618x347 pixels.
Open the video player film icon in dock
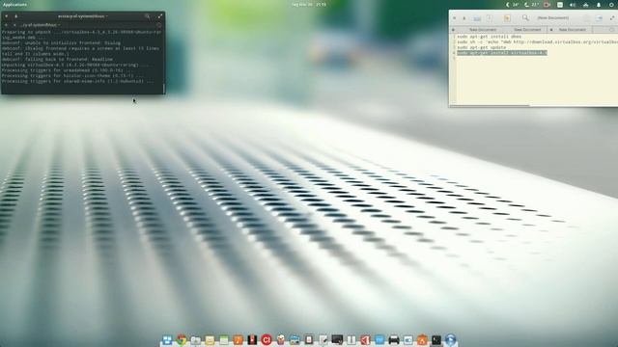(x=252, y=339)
